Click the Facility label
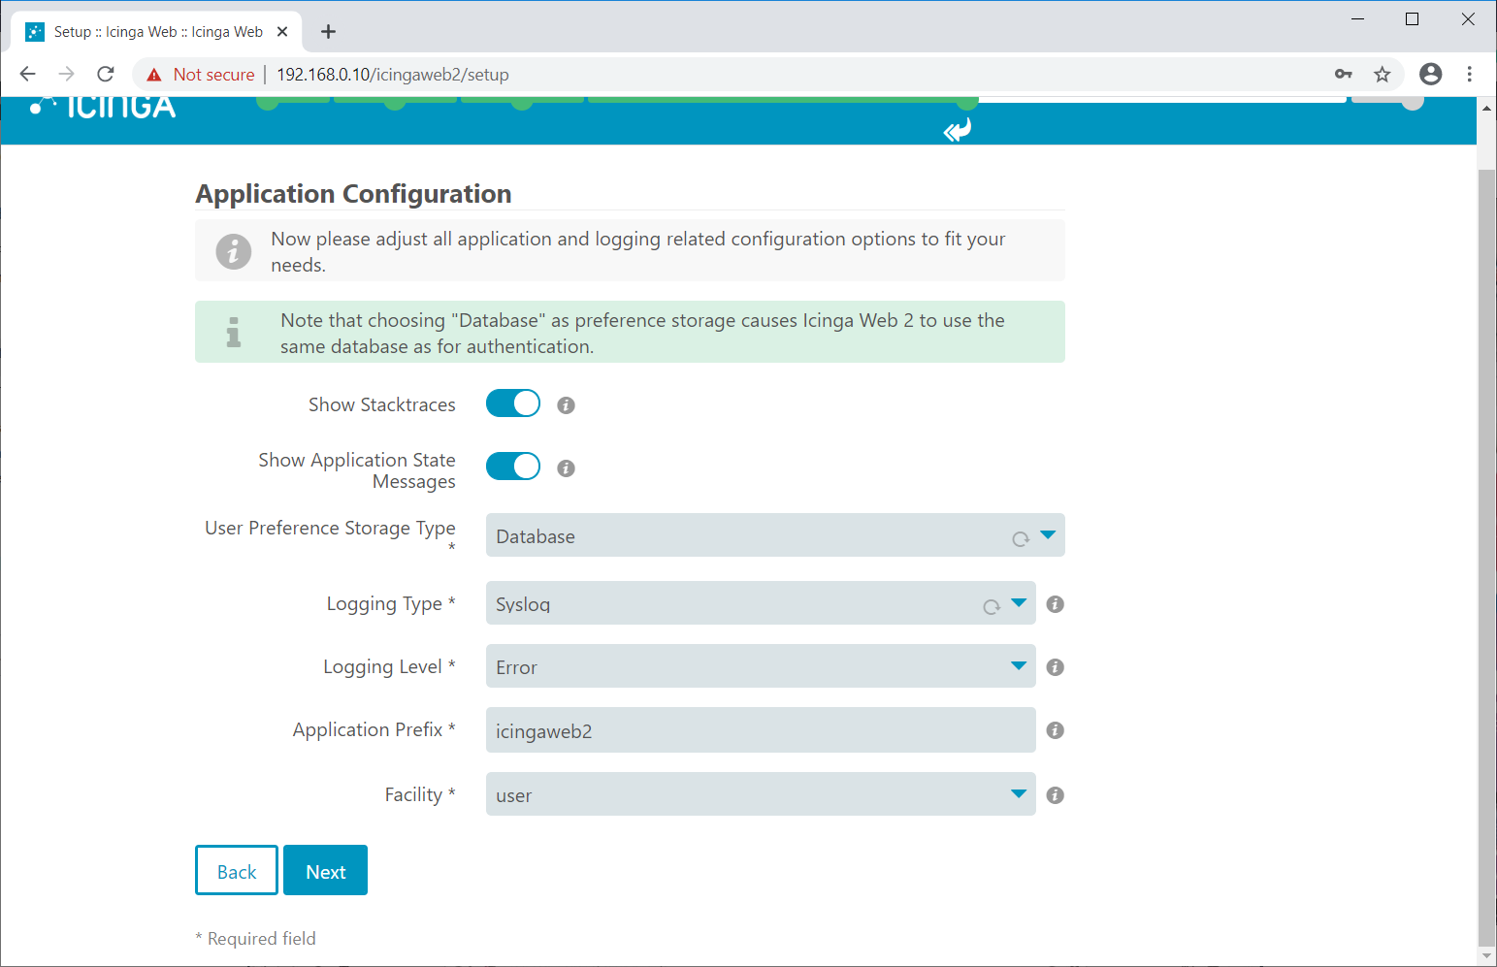This screenshot has height=967, width=1497. (x=420, y=794)
